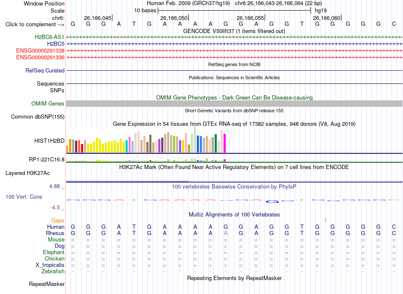This screenshot has width=403, height=294.
Task: Click the 4.88 PhyloP upper scale value
Action: [x=54, y=186]
